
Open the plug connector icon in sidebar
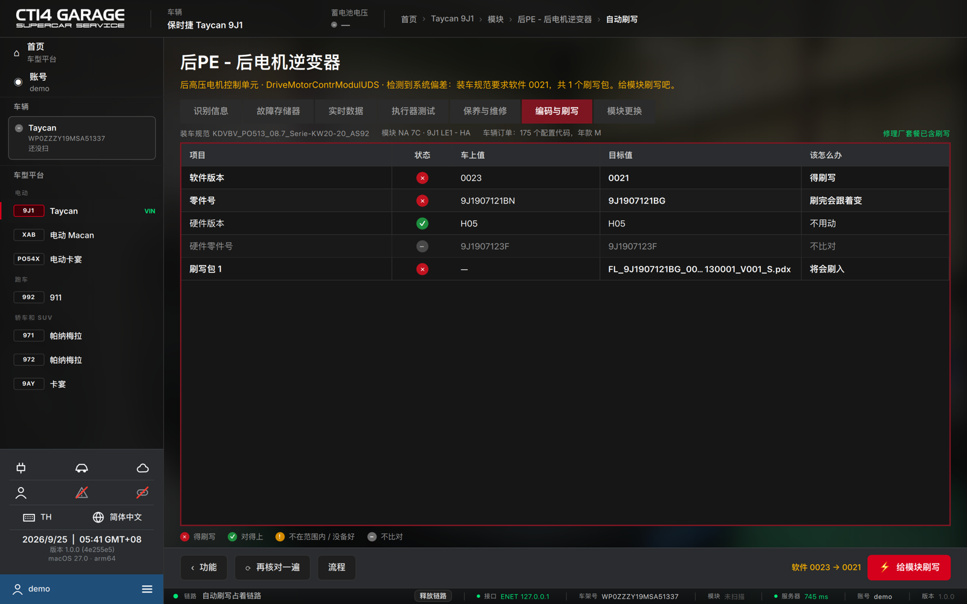pos(21,468)
